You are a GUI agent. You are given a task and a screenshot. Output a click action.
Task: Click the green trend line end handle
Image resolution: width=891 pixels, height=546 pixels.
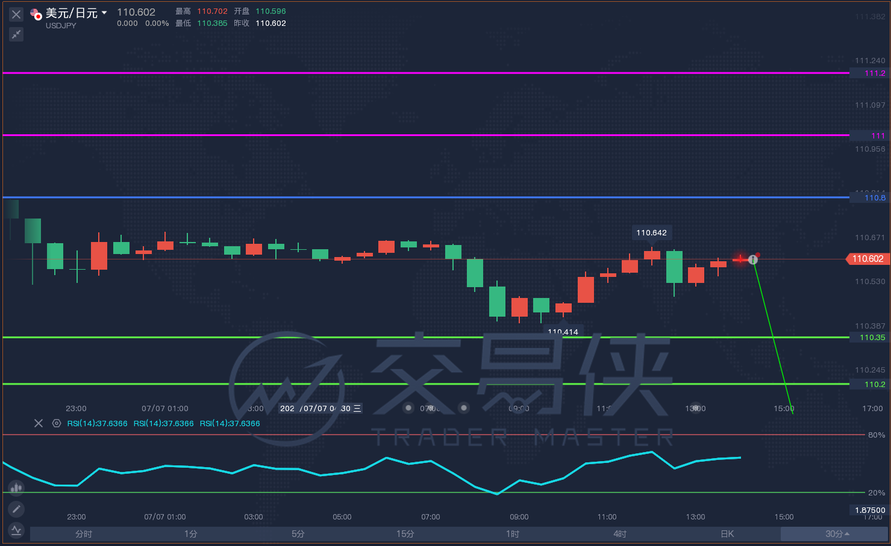pos(753,259)
